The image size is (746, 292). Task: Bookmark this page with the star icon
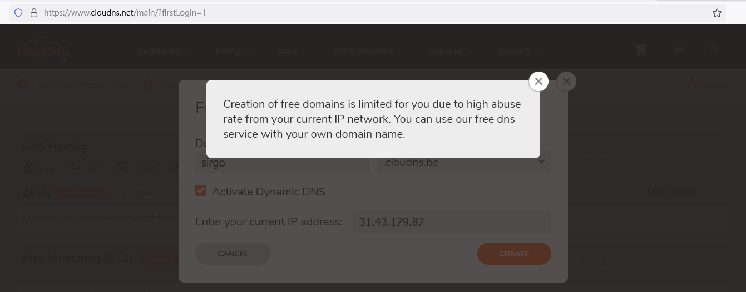pyautogui.click(x=717, y=13)
